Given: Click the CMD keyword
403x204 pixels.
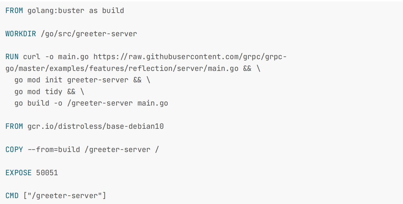Looking at the screenshot, I should click(x=12, y=196).
